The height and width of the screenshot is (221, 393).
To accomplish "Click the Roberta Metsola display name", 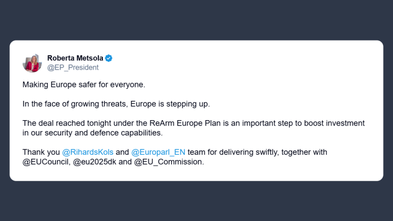I will pos(75,58).
